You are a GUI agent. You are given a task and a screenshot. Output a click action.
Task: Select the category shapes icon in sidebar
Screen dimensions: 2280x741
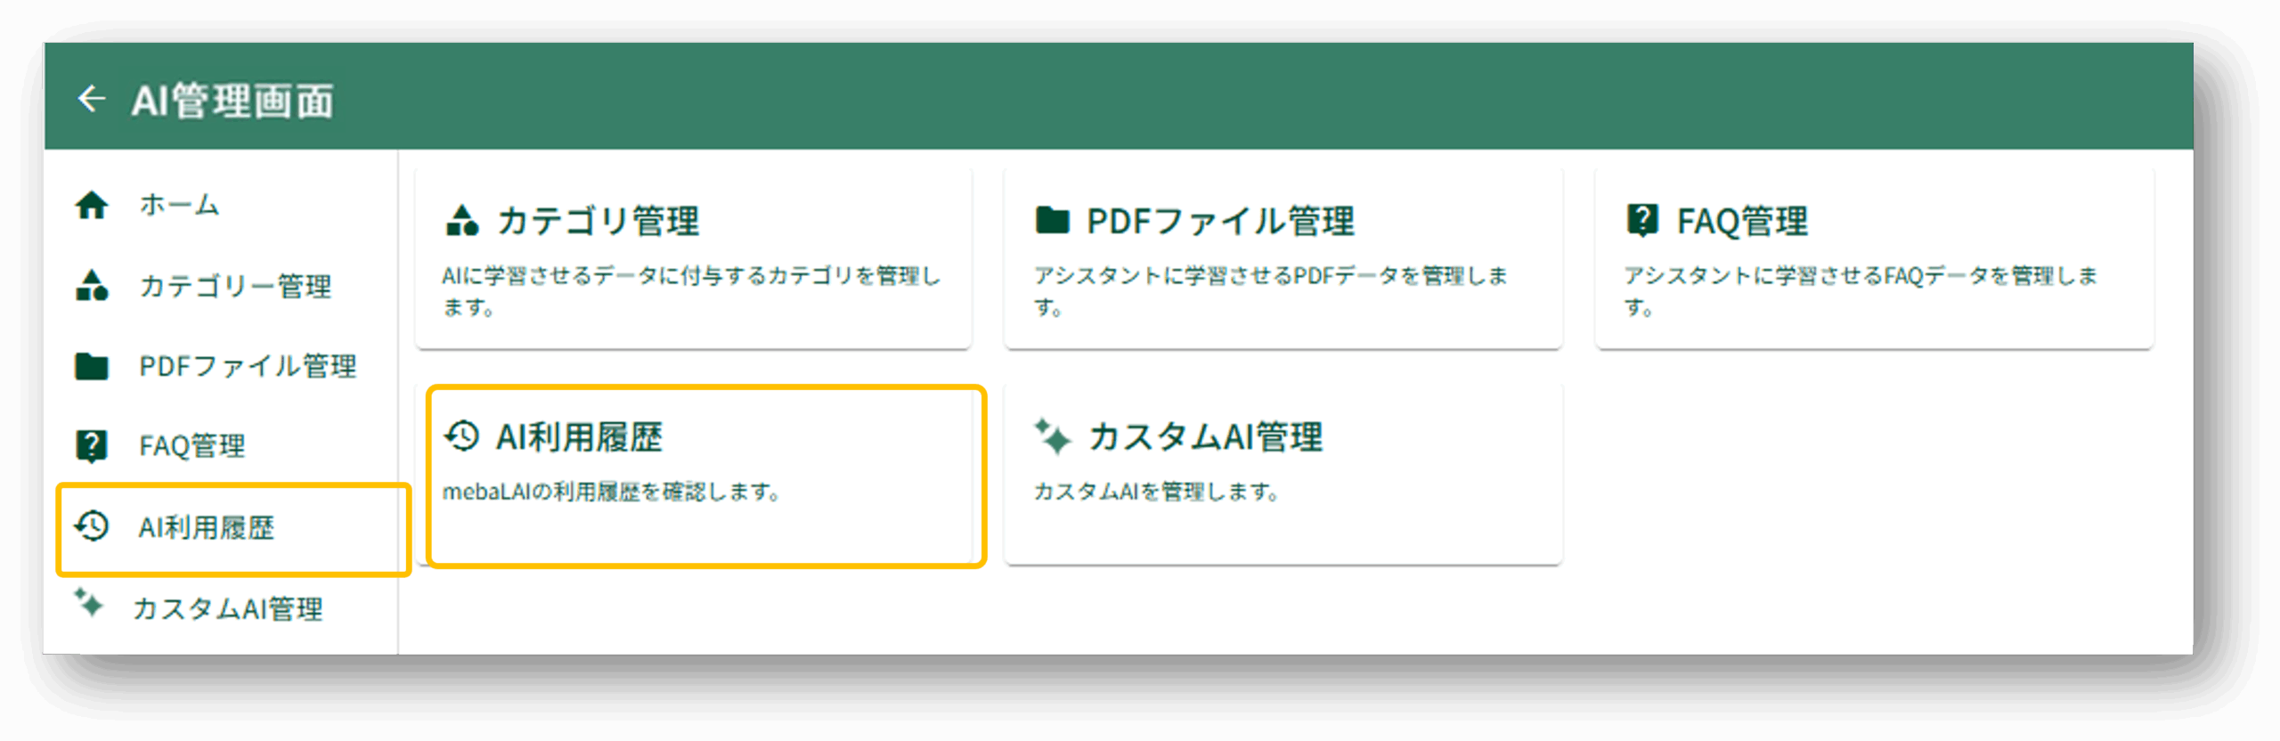(92, 285)
